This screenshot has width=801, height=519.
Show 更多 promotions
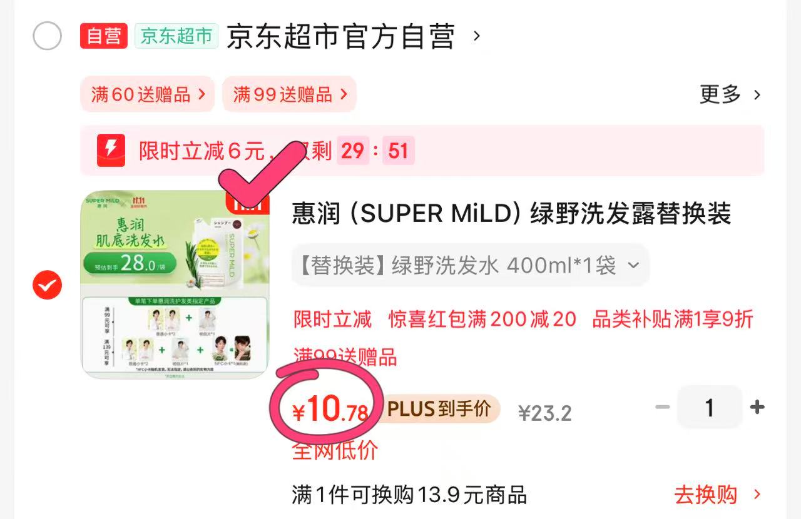(x=730, y=94)
